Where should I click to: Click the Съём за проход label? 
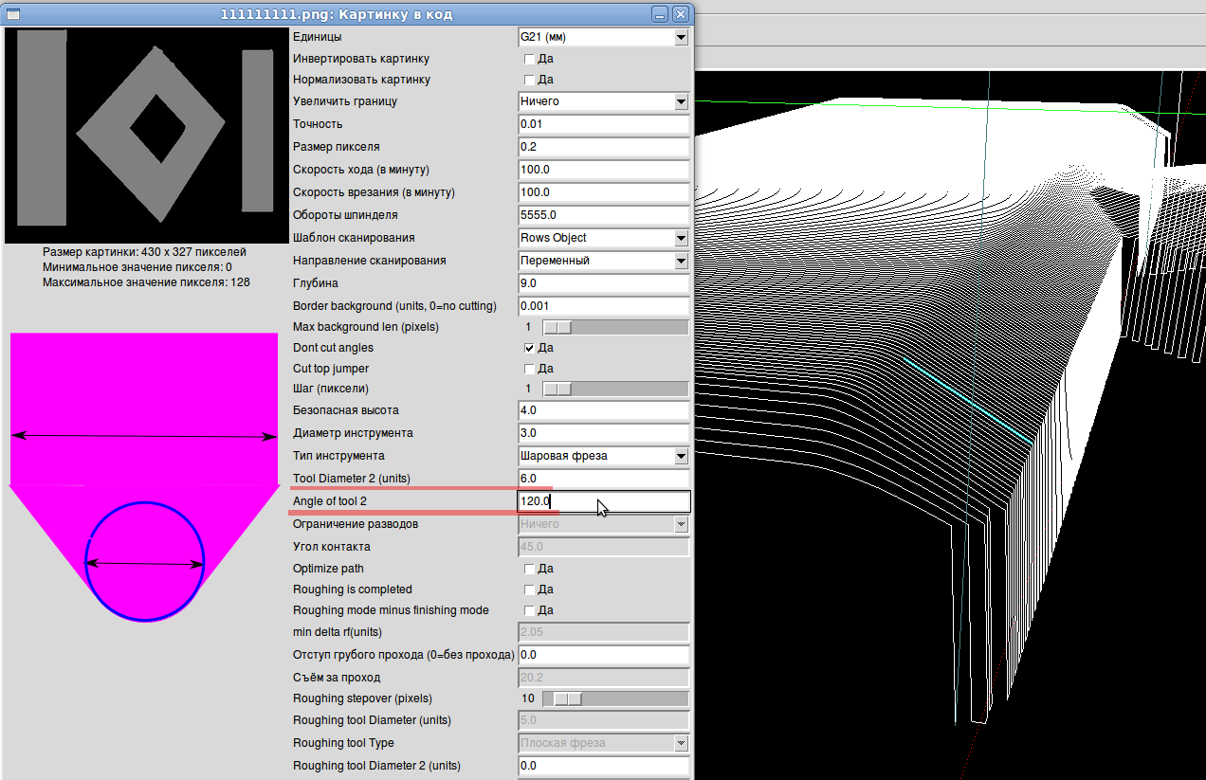337,678
